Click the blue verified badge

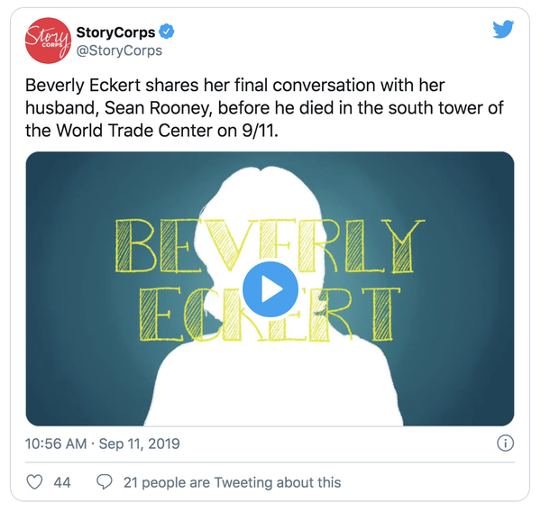[167, 32]
